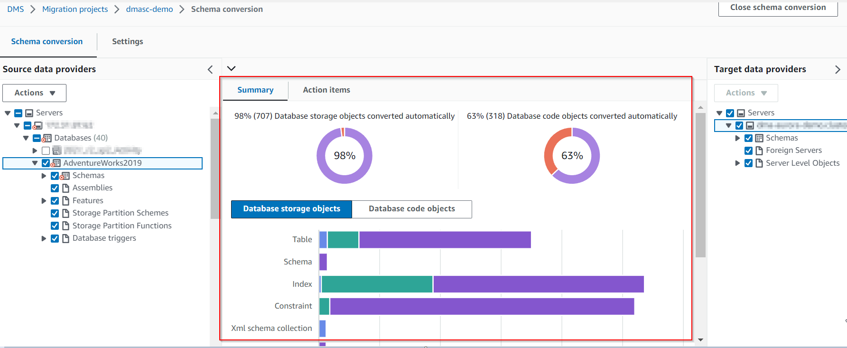Collapse the Databases (40) tree node

click(x=26, y=138)
